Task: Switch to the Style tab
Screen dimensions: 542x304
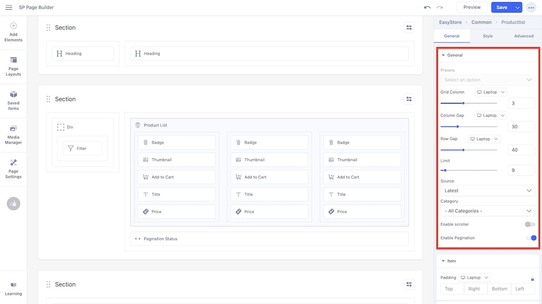Action: point(488,36)
